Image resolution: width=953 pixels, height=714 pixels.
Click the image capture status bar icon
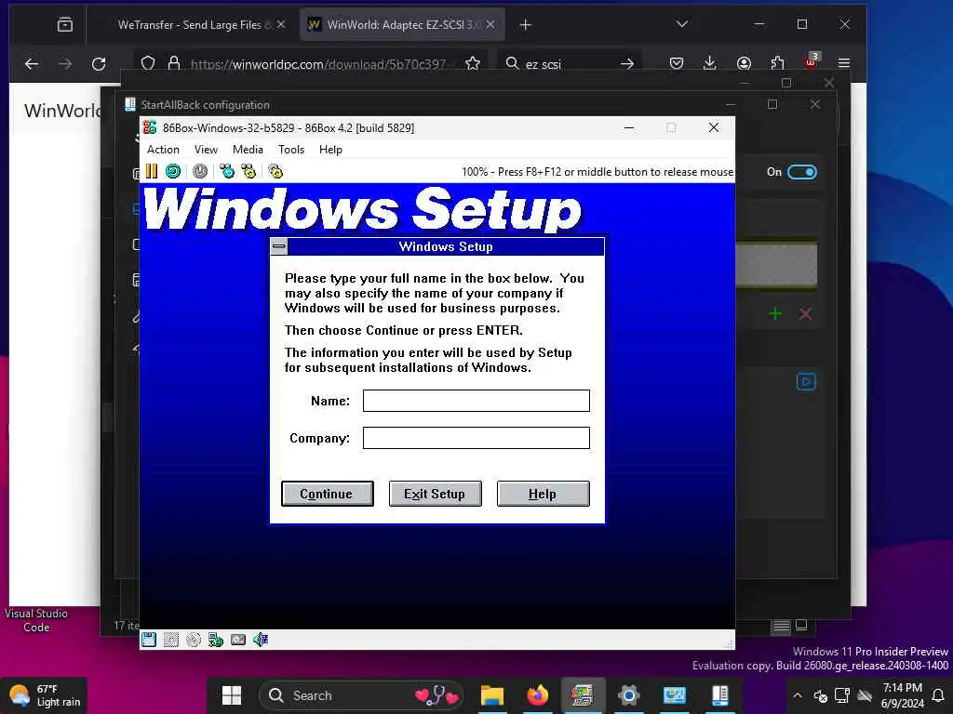(x=238, y=640)
